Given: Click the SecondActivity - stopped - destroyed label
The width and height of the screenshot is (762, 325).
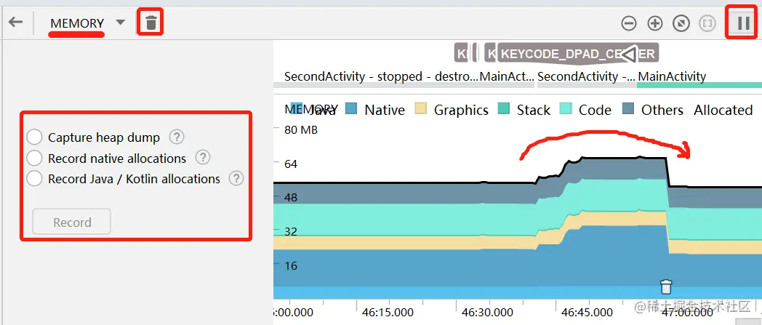Looking at the screenshot, I should (382, 76).
